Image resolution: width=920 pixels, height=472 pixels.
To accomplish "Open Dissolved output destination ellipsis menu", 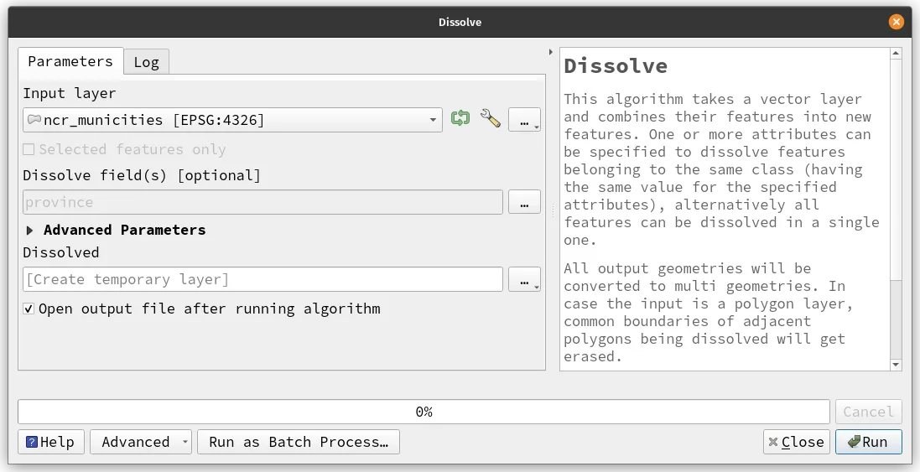I will [x=524, y=279].
